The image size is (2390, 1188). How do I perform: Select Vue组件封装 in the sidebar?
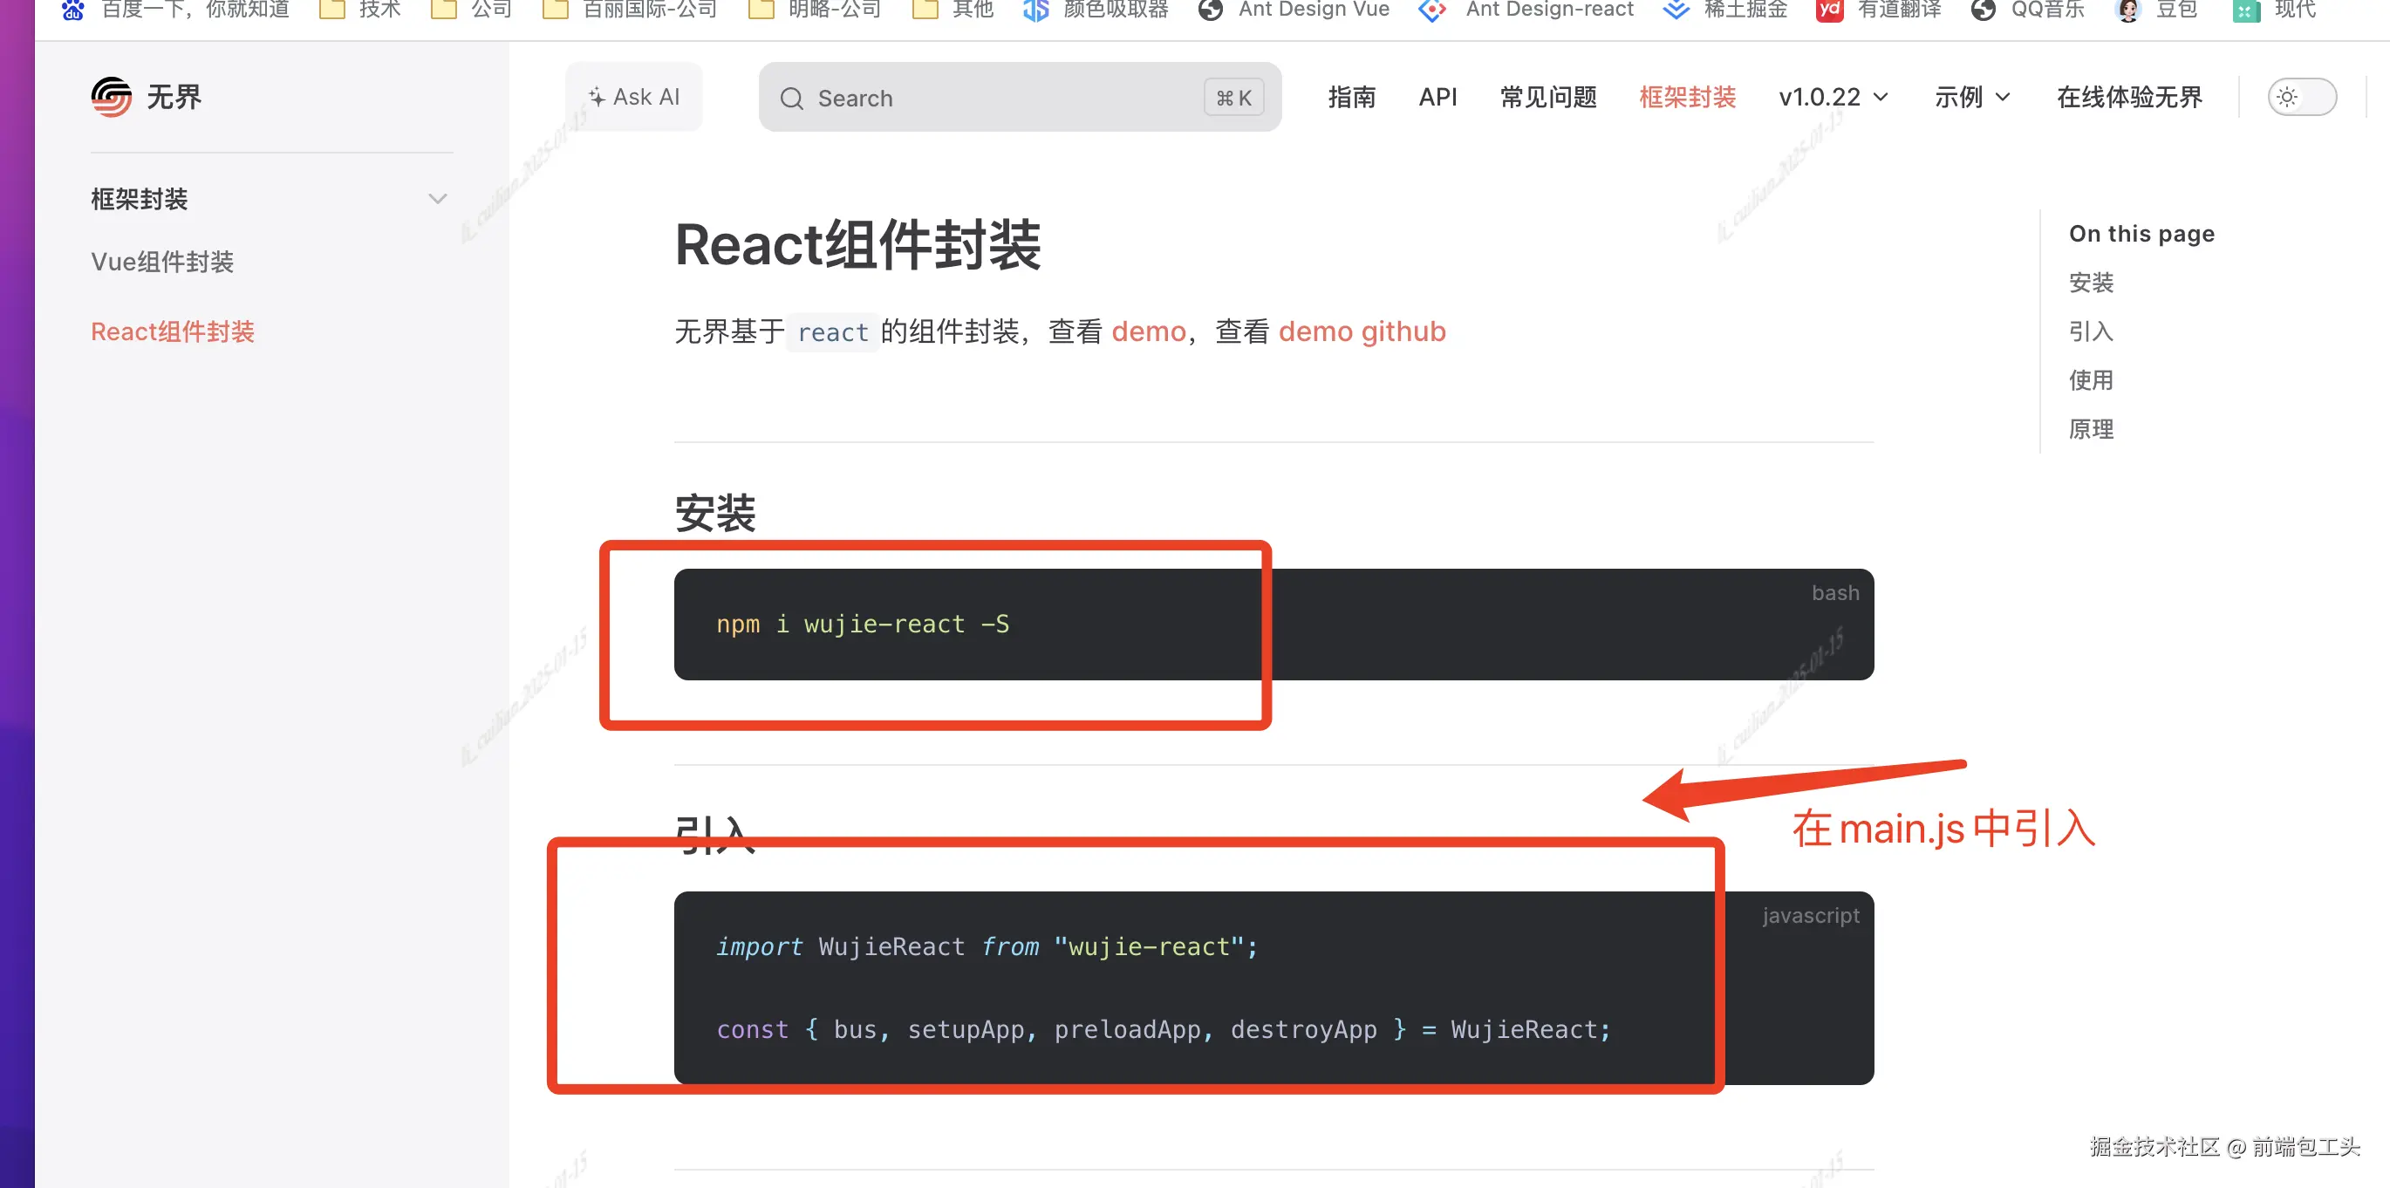tap(162, 262)
